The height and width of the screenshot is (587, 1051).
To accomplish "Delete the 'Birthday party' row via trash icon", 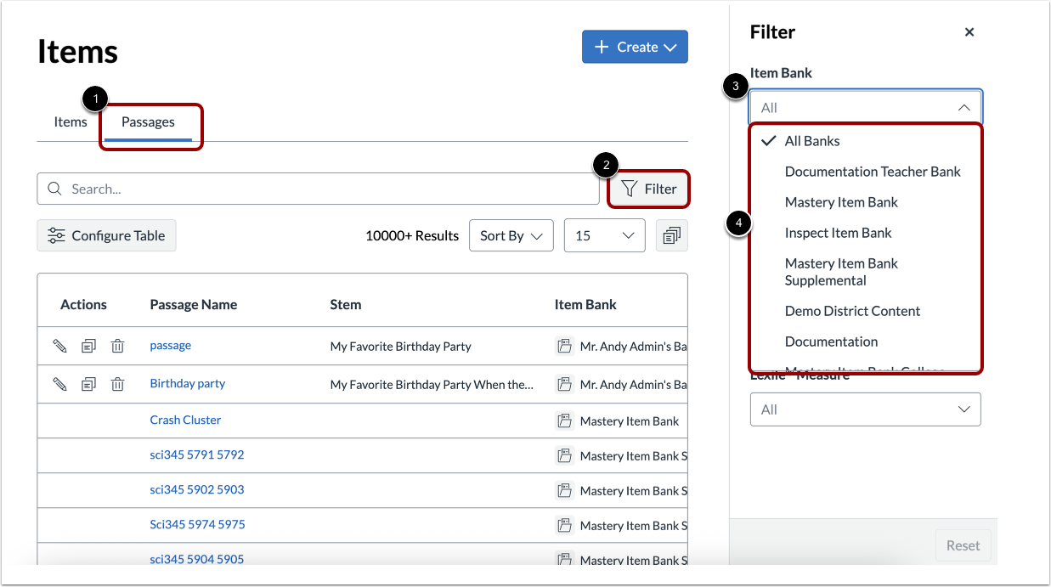I will (x=118, y=384).
